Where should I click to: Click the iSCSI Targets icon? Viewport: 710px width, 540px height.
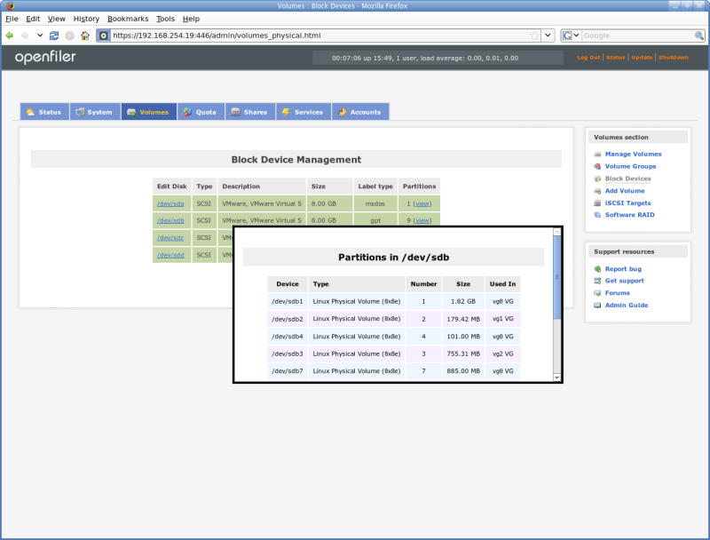[x=597, y=203]
